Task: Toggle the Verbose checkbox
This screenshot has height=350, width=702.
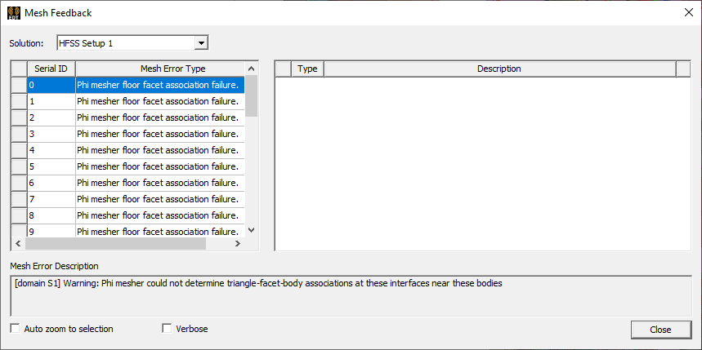Action: click(x=168, y=329)
